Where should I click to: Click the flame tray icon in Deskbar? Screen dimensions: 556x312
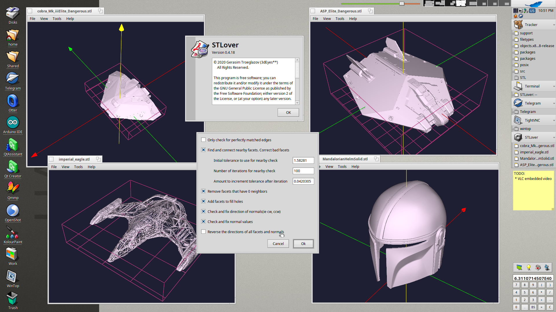coord(516,16)
